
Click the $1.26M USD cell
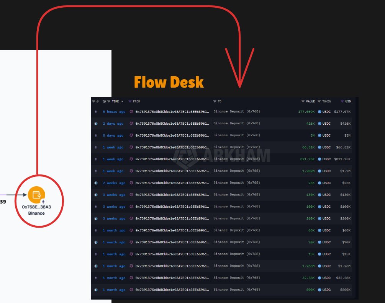click(x=344, y=266)
